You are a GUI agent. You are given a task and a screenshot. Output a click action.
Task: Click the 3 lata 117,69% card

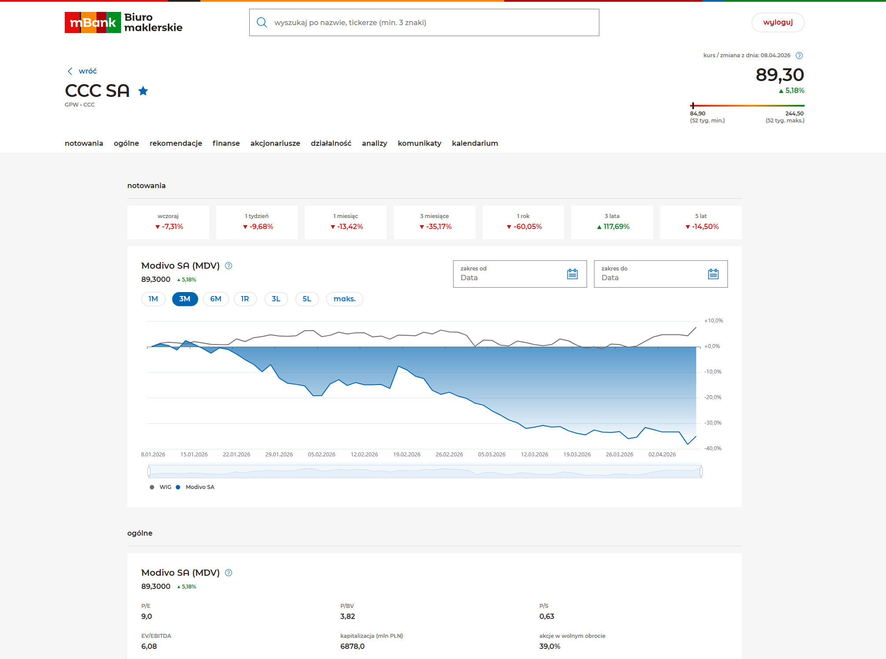[x=612, y=222]
